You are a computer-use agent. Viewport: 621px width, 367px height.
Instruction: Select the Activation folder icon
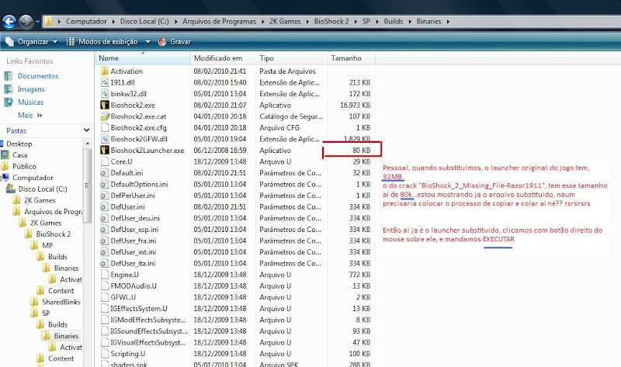104,71
